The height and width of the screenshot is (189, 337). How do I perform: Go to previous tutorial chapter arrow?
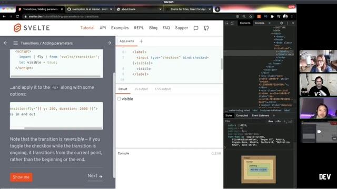coord(5,43)
